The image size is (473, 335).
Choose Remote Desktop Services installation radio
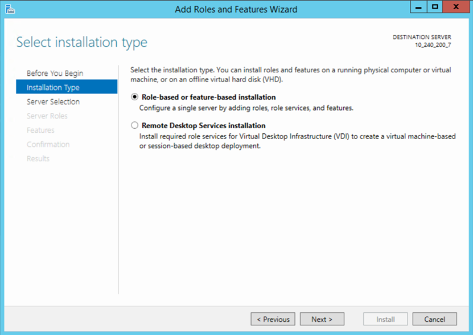click(134, 126)
